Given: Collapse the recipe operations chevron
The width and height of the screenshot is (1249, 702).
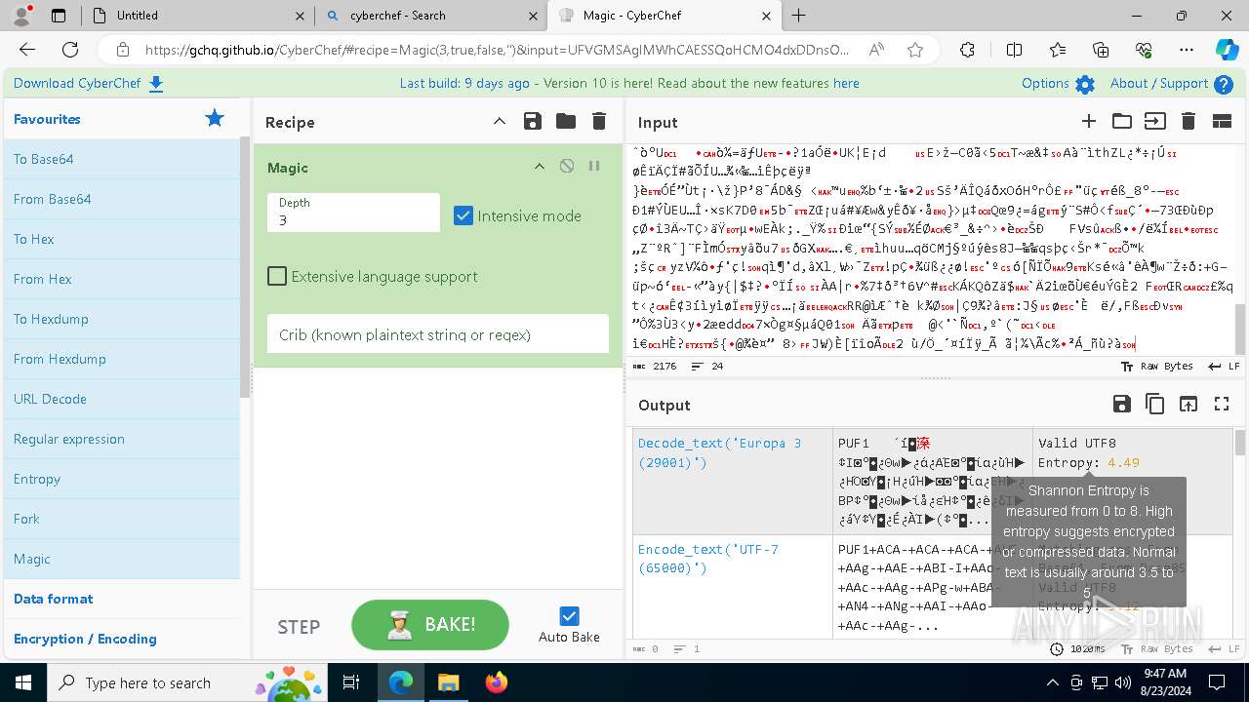Looking at the screenshot, I should click(500, 121).
